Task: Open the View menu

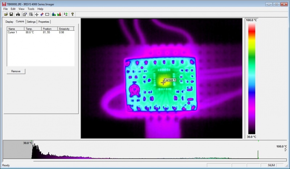Action: pyautogui.click(x=21, y=9)
